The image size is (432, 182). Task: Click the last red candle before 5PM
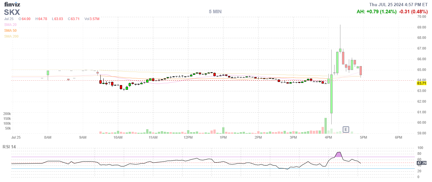[361, 71]
